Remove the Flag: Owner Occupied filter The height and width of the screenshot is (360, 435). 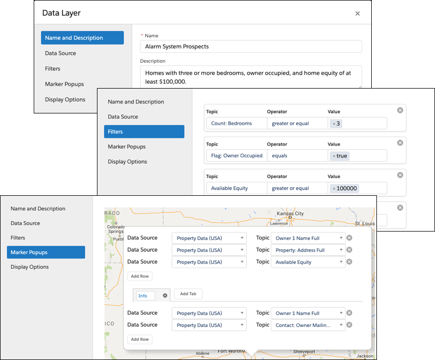click(x=400, y=142)
